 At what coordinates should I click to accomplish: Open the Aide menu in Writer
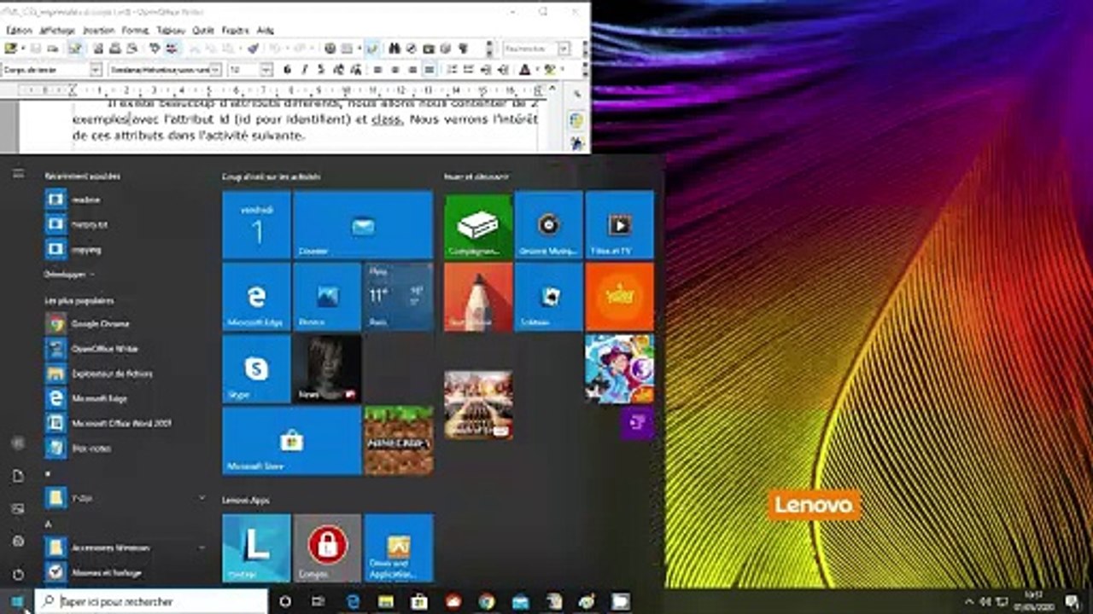(x=266, y=30)
